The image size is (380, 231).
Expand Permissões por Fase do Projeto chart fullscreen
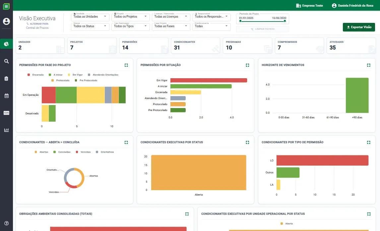tap(126, 65)
